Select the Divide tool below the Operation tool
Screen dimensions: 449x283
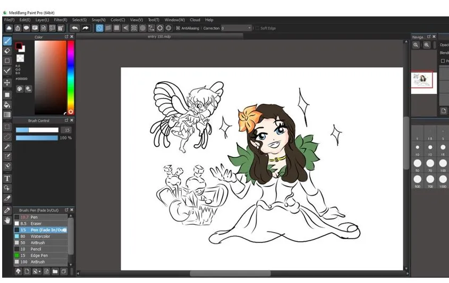[7, 198]
